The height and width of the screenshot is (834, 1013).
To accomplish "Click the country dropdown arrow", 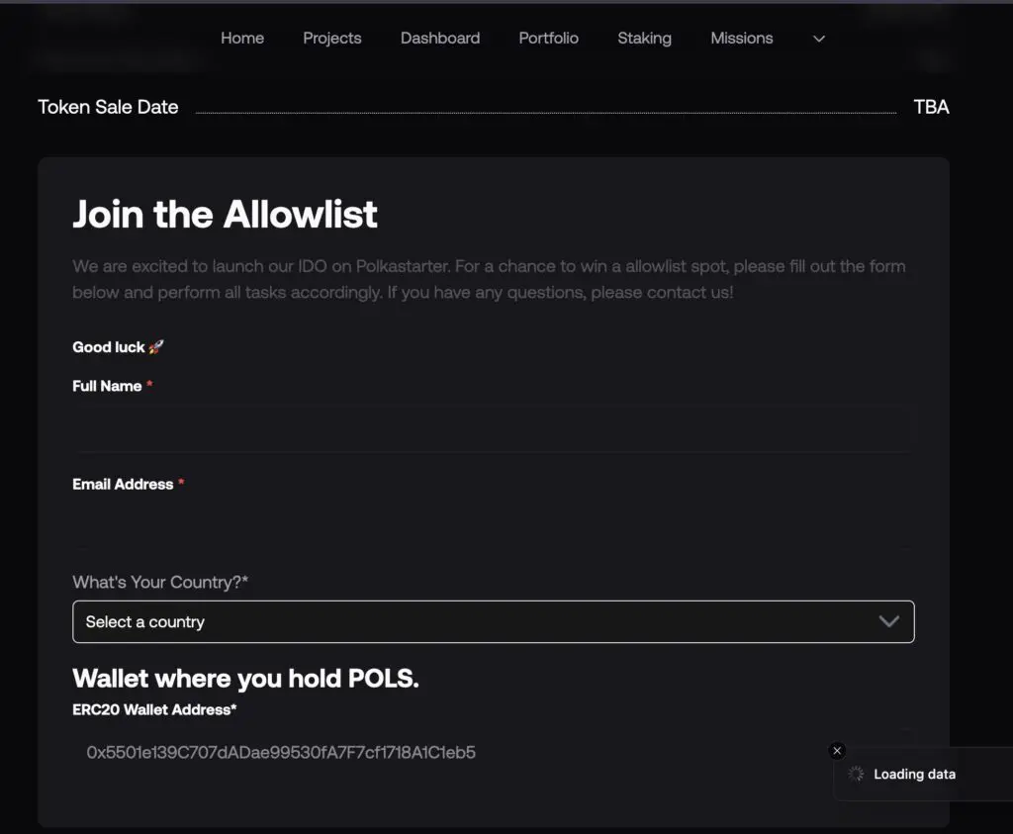I will click(888, 621).
